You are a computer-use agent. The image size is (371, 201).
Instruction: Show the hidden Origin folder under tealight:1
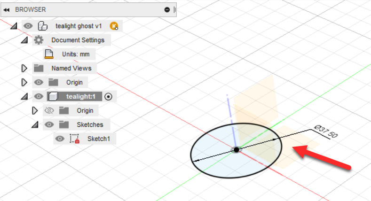pos(49,110)
